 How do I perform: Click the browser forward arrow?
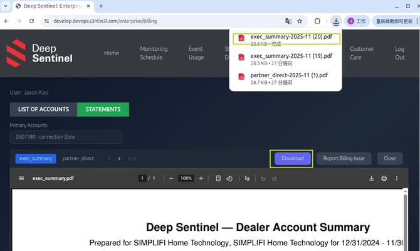click(x=19, y=21)
